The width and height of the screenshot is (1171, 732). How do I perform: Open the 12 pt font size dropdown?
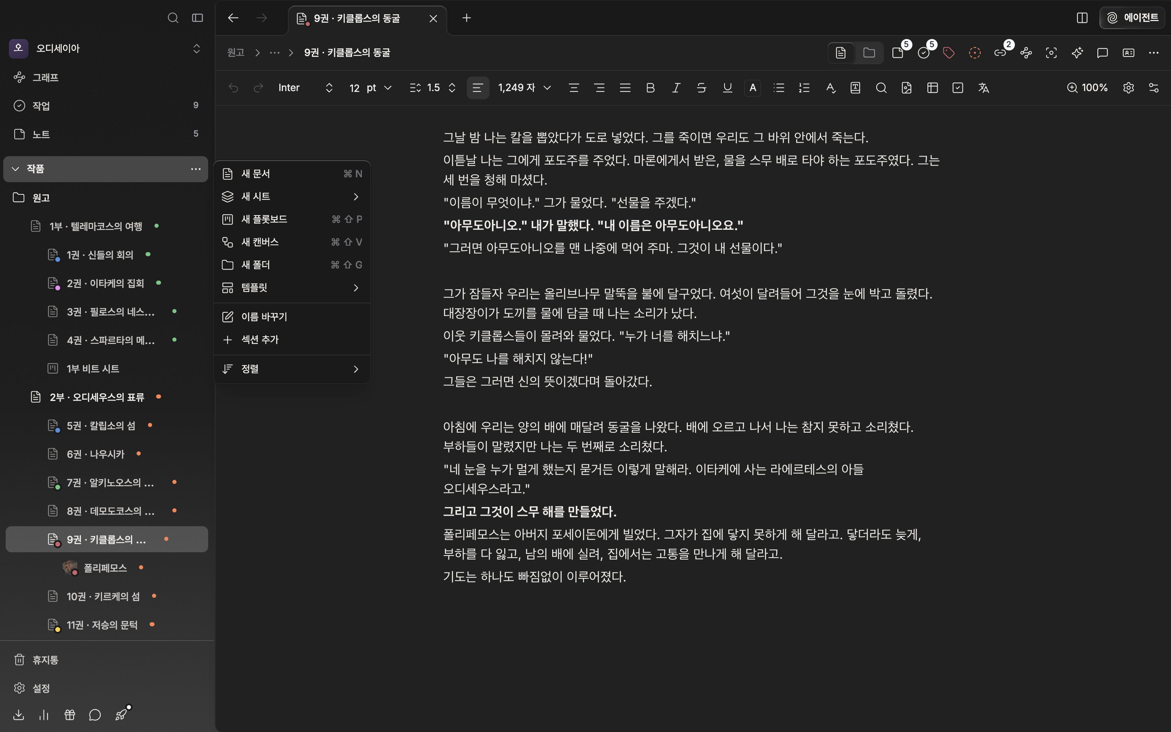coord(370,87)
